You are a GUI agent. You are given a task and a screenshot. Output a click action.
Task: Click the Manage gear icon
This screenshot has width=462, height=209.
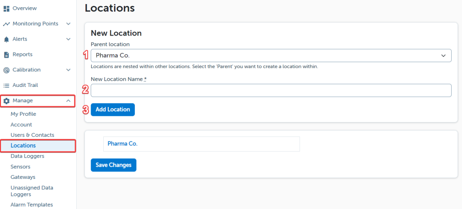[x=6, y=100]
